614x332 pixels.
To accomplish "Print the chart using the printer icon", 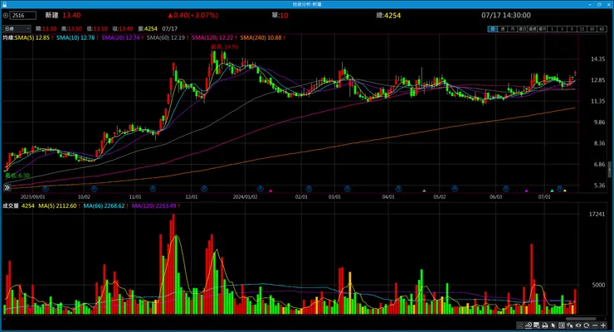I will pyautogui.click(x=544, y=325).
